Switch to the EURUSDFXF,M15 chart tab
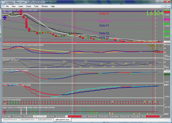The image size is (172, 123). 45,120
